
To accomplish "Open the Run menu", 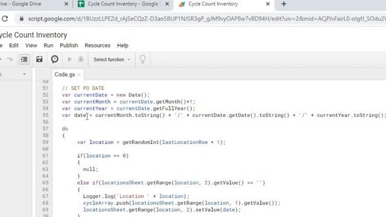I will pos(48,46).
